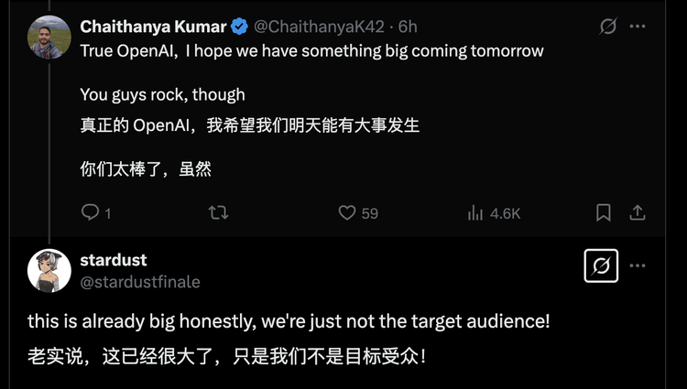687x389 pixels.
Task: Click the Chaithanya Kumar display name
Action: (153, 27)
